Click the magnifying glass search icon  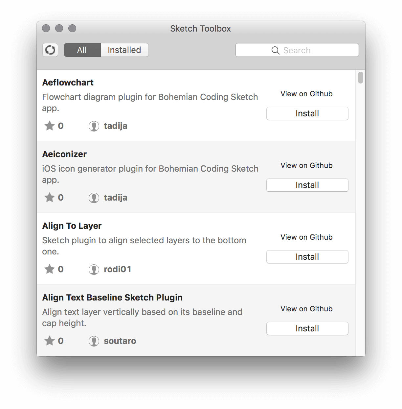pos(275,50)
